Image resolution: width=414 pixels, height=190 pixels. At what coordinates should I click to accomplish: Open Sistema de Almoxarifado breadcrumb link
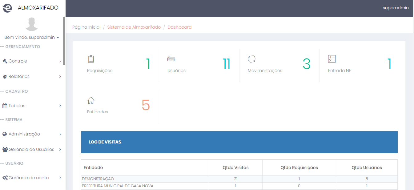coord(134,27)
